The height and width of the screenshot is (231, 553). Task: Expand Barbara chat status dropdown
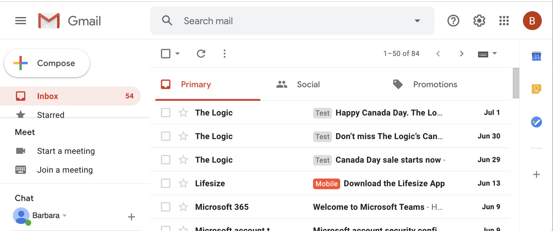click(64, 216)
